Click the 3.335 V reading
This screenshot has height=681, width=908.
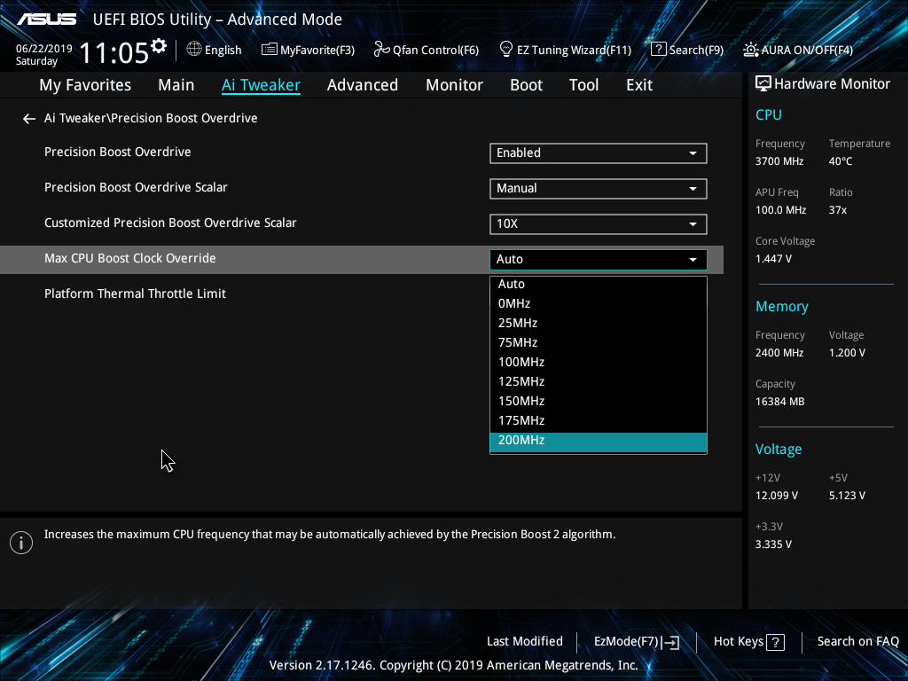click(x=773, y=544)
